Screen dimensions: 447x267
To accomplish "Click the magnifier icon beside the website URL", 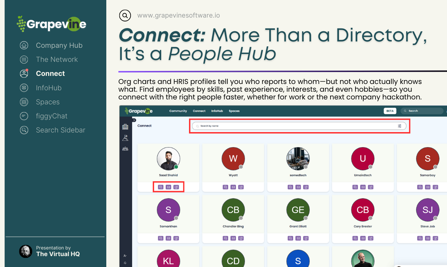I will pyautogui.click(x=125, y=15).
